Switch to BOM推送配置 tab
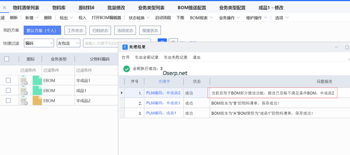Viewport: 350px width, 155px height. click(x=192, y=8)
